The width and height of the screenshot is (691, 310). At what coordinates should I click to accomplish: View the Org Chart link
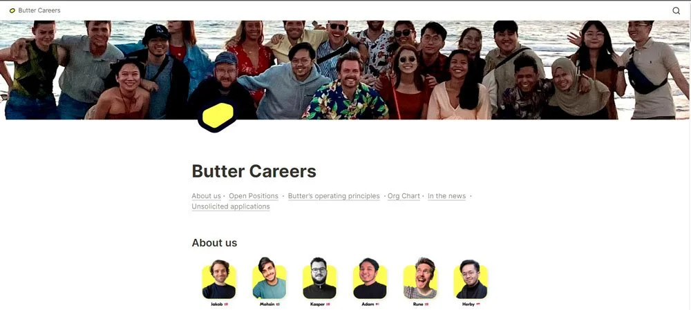[404, 196]
